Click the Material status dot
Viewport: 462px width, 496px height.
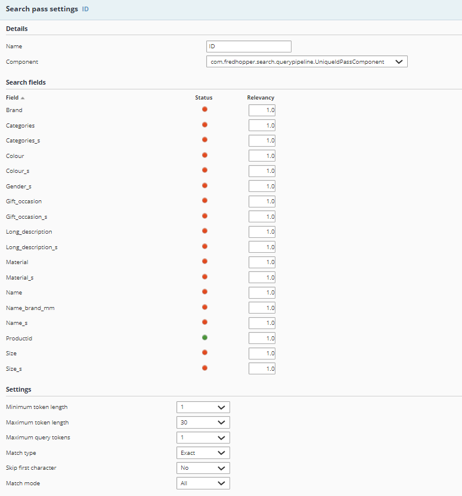click(204, 261)
